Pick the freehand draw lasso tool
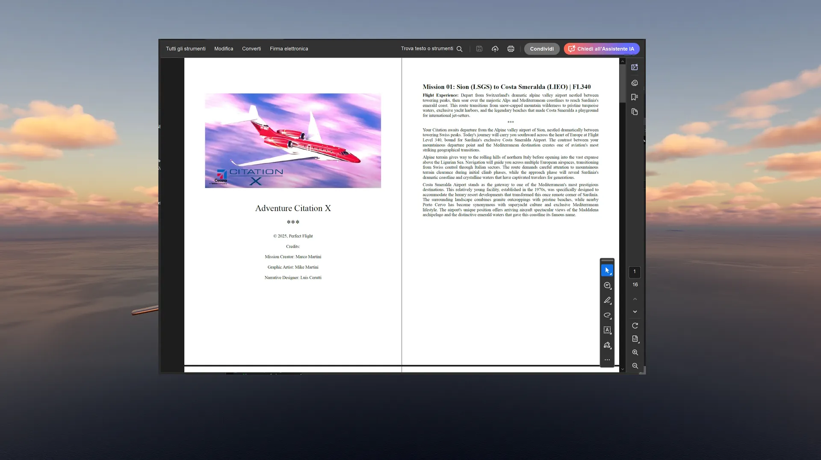The width and height of the screenshot is (821, 460). (607, 315)
